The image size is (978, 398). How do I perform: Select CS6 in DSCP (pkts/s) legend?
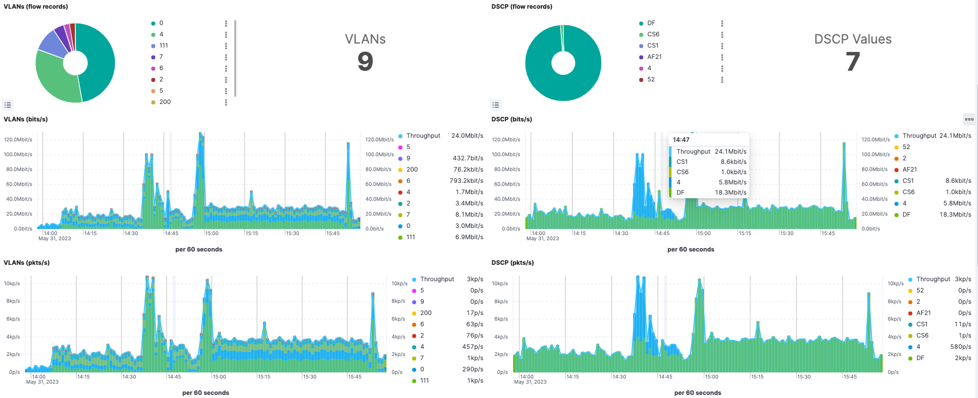point(922,336)
